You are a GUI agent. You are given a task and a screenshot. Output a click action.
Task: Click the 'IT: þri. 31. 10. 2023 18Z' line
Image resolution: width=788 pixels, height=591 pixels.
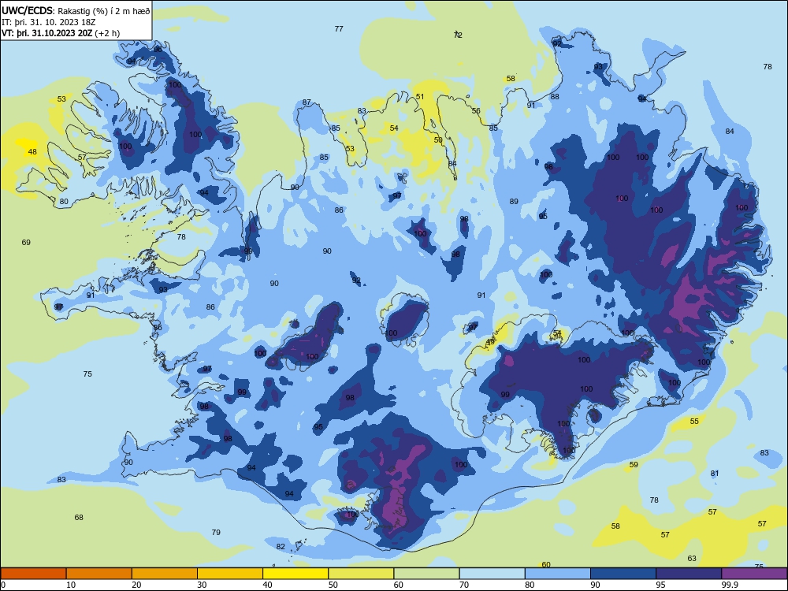[48, 22]
